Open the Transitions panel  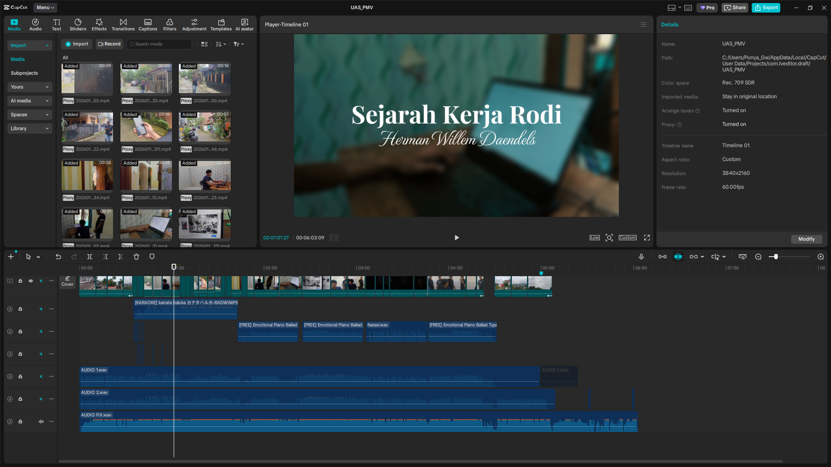pyautogui.click(x=123, y=25)
